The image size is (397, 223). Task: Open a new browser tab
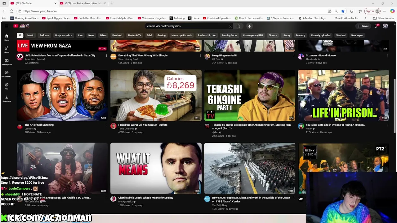click(112, 3)
